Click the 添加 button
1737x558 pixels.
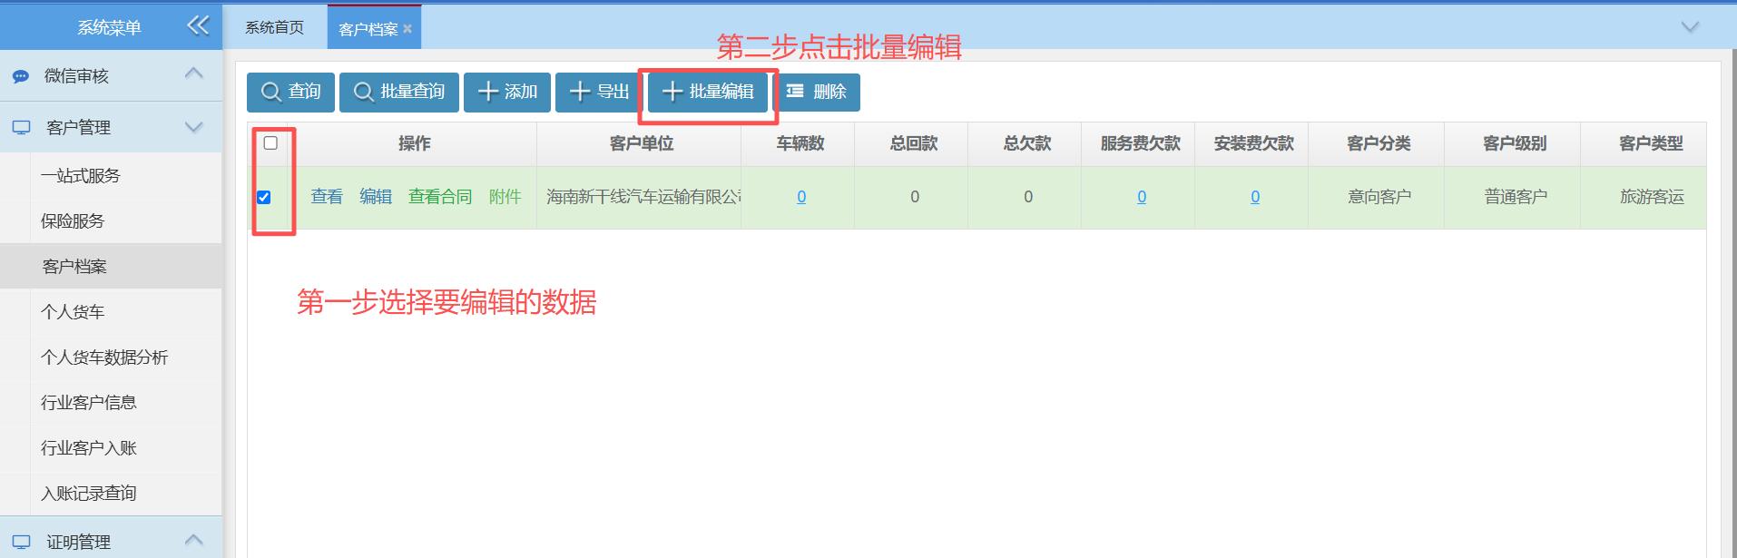pyautogui.click(x=507, y=92)
